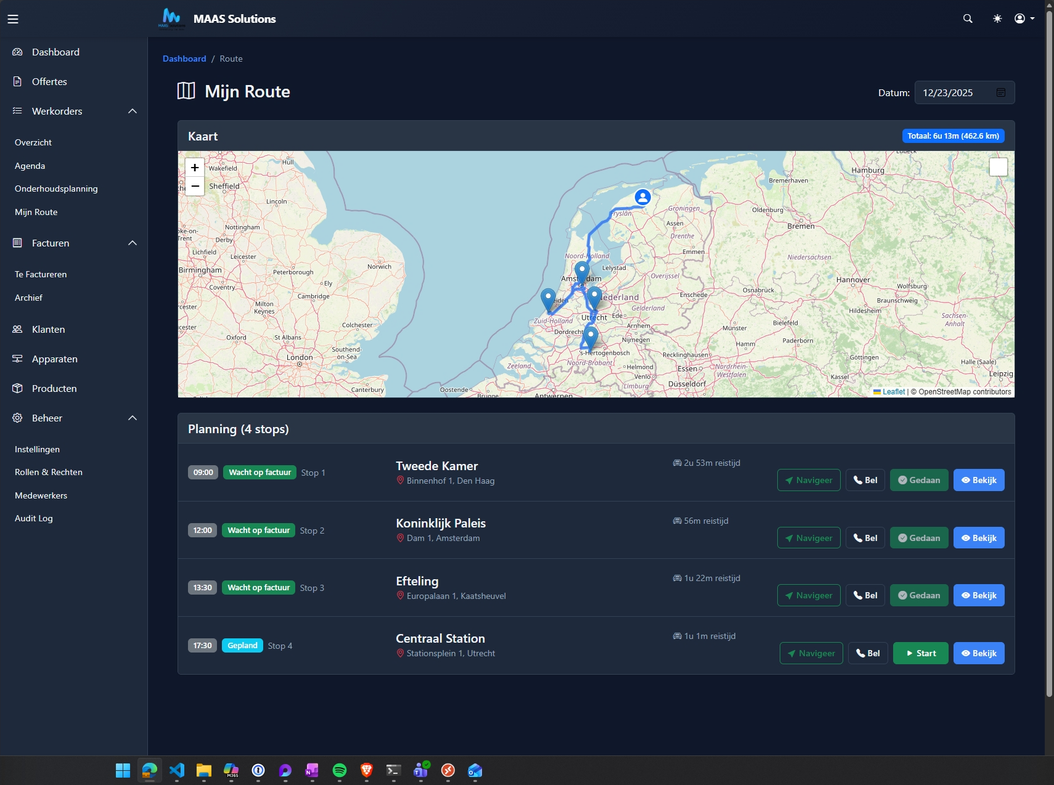
Task: Click the calendar icon next to the date field
Action: [x=1000, y=92]
